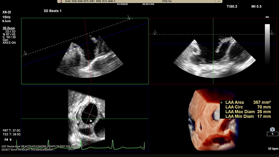Click the 08:38:01AM time text
279x157 pixels.
[x=148, y=4]
